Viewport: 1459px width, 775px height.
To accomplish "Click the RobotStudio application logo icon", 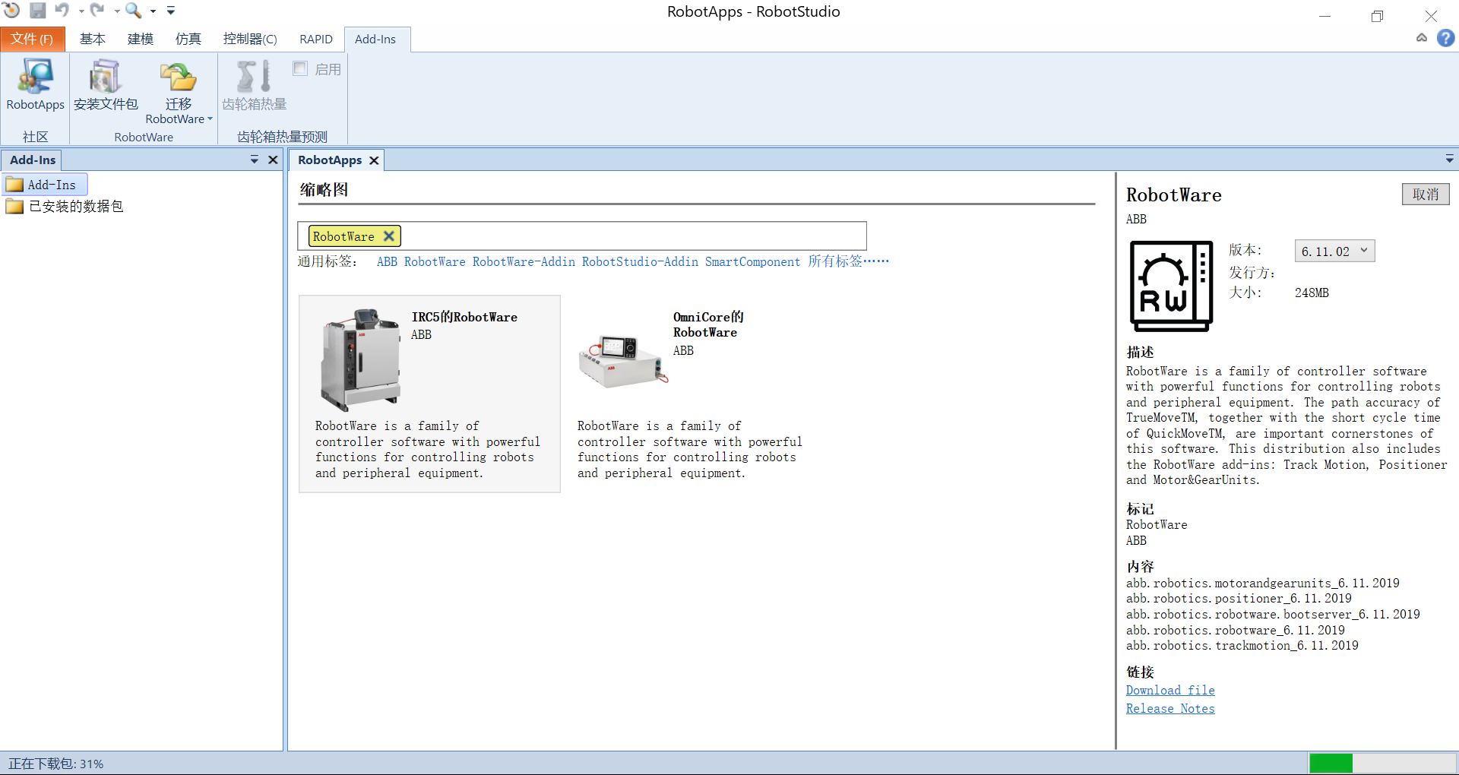I will [x=11, y=10].
